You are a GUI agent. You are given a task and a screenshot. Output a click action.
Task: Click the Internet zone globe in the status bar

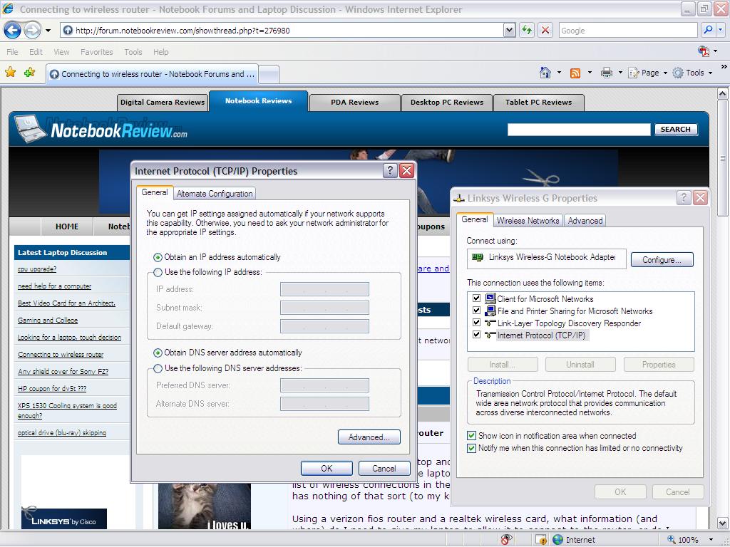557,540
